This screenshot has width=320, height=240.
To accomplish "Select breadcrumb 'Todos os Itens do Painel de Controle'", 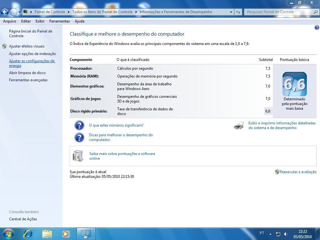I will [102, 12].
